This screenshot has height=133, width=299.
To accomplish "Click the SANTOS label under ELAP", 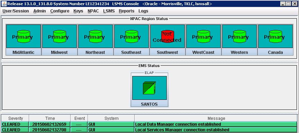I will click(x=149, y=104).
